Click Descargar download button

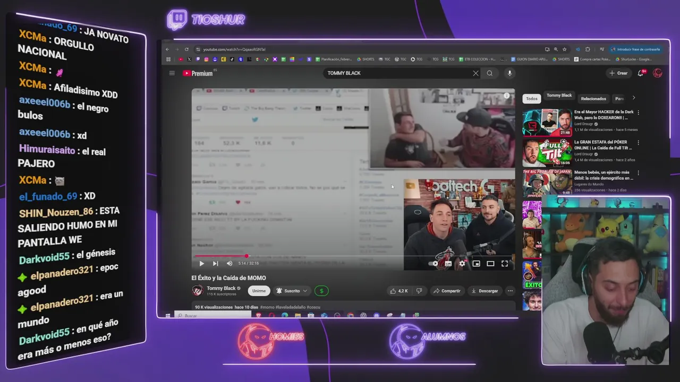(x=484, y=291)
